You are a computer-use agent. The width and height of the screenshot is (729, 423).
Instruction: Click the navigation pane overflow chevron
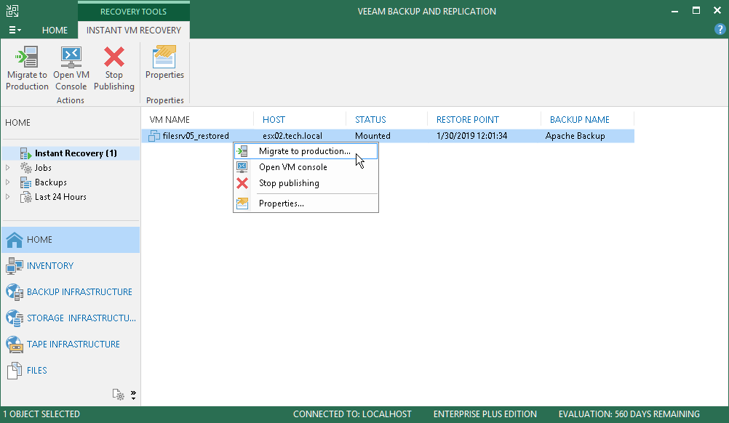133,395
